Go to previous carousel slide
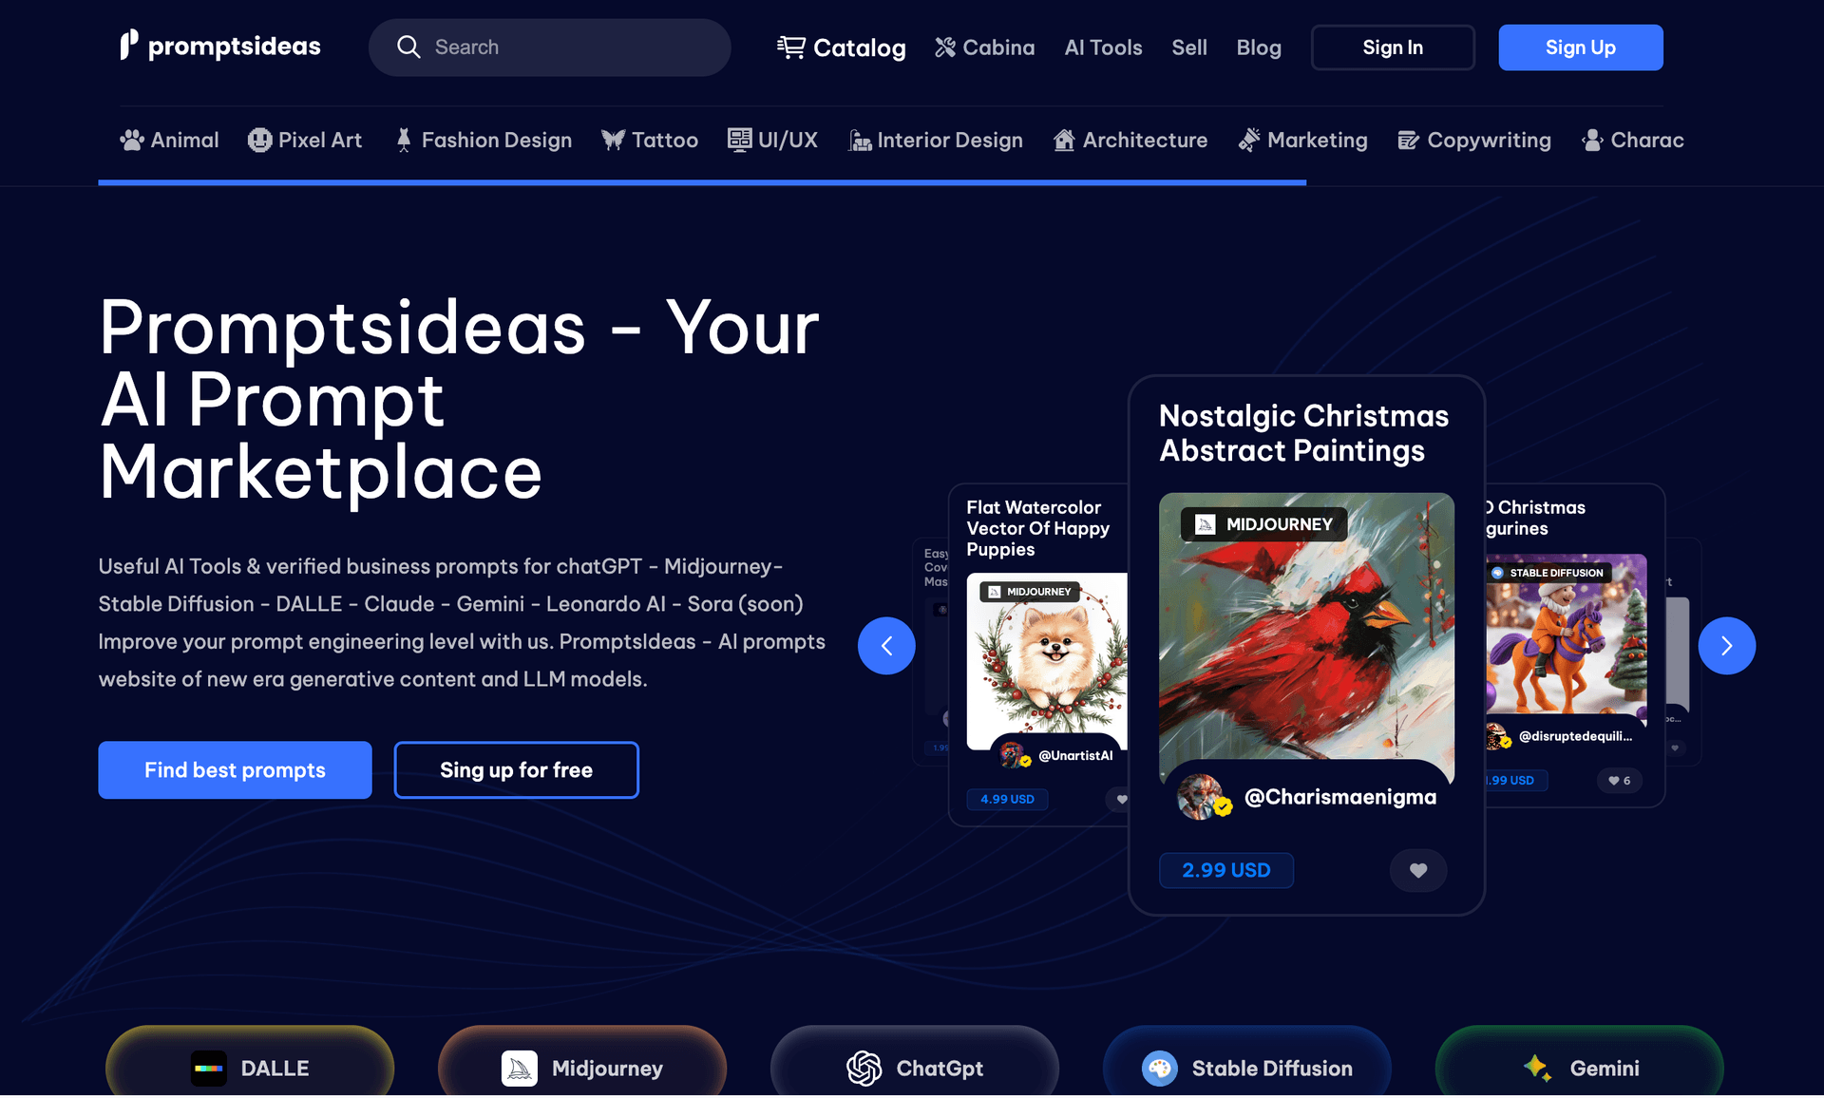This screenshot has width=1824, height=1098. click(886, 646)
